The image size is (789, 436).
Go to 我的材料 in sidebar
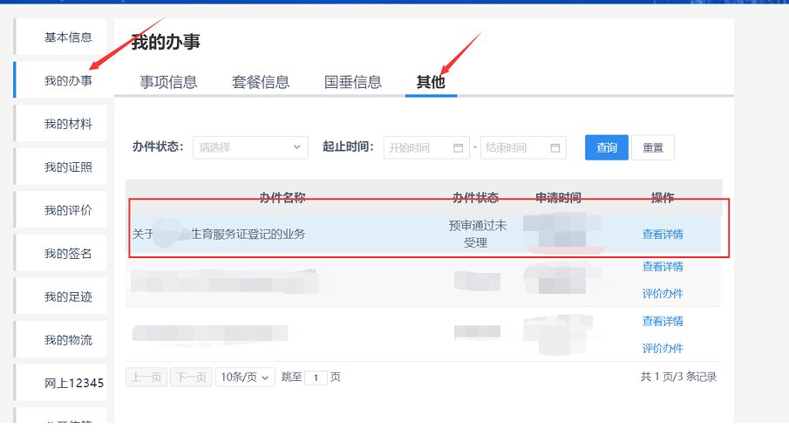click(x=68, y=124)
